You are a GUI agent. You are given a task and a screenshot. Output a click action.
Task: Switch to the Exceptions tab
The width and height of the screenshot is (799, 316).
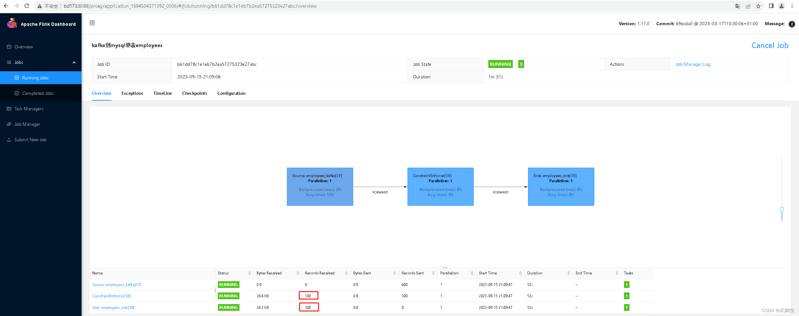coord(132,93)
